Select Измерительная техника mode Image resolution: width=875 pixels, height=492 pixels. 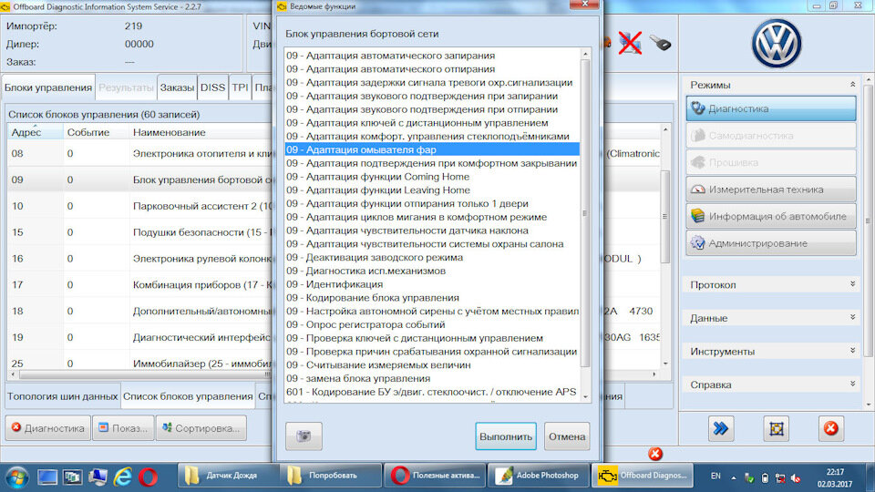click(x=771, y=190)
